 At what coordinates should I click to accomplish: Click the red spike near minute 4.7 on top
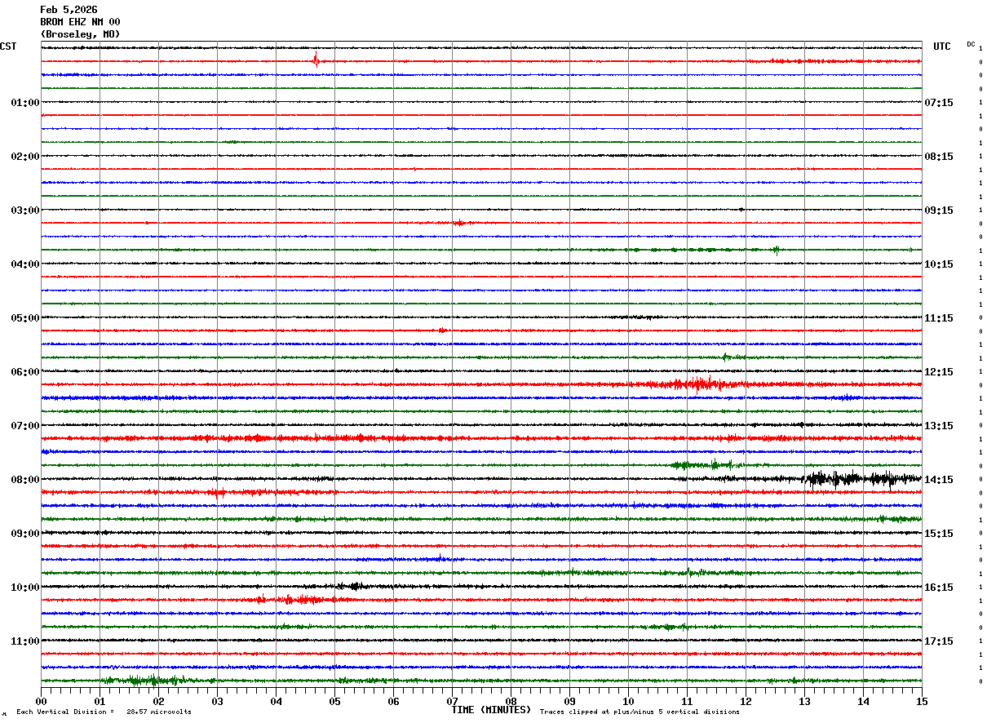click(316, 60)
